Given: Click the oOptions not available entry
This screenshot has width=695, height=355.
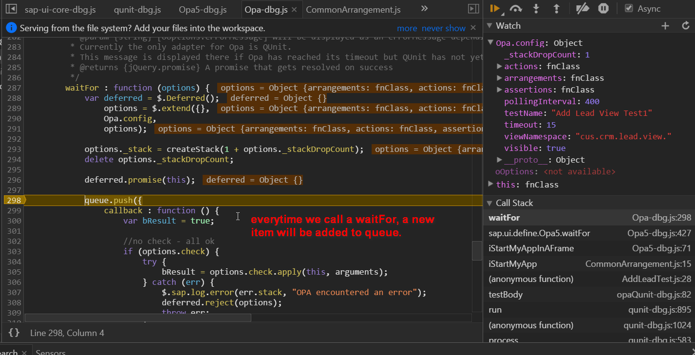Looking at the screenshot, I should [555, 171].
